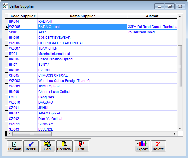Select the BADA Optical name cell
The height and width of the screenshot is (158, 188).
[82, 27]
